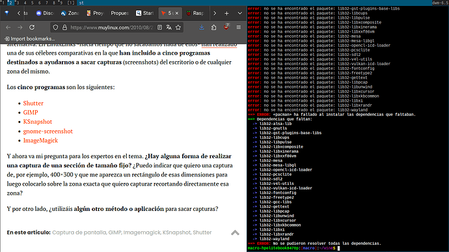This screenshot has width=449, height=252.
Task: Select the active dwm tag 2
Action: 10,3
